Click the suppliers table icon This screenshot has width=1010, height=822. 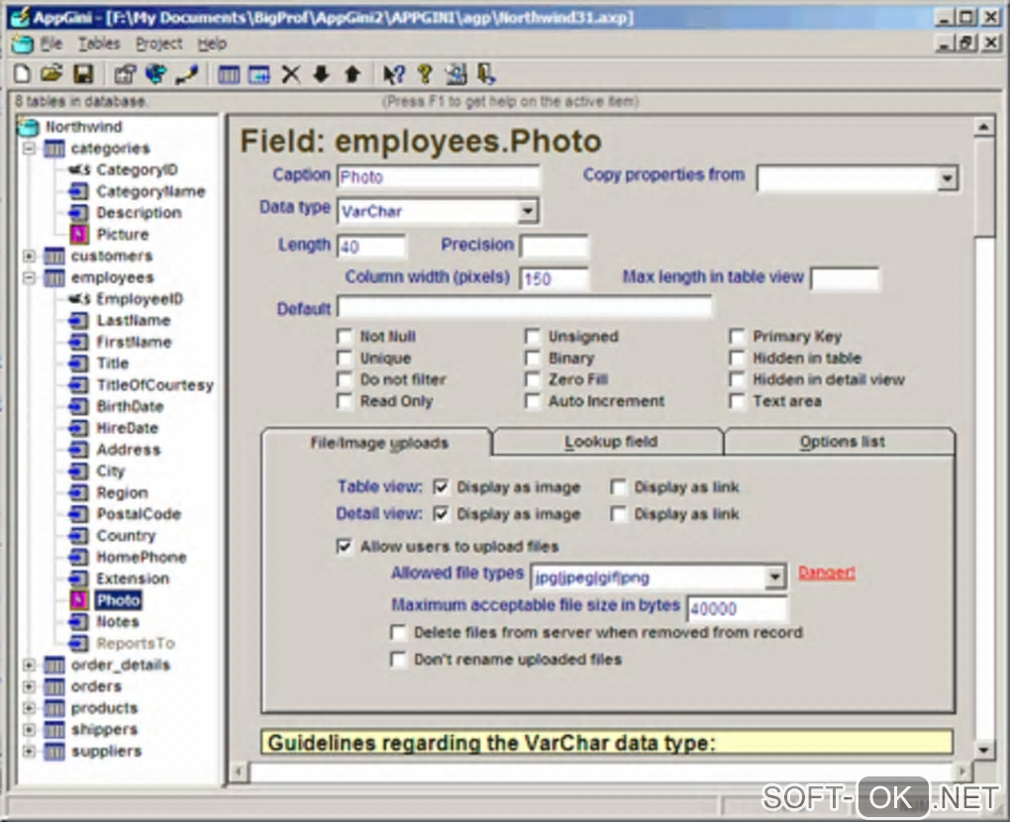(54, 751)
